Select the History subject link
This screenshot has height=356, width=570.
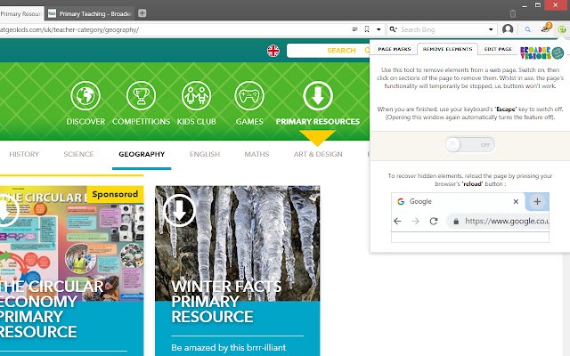24,154
